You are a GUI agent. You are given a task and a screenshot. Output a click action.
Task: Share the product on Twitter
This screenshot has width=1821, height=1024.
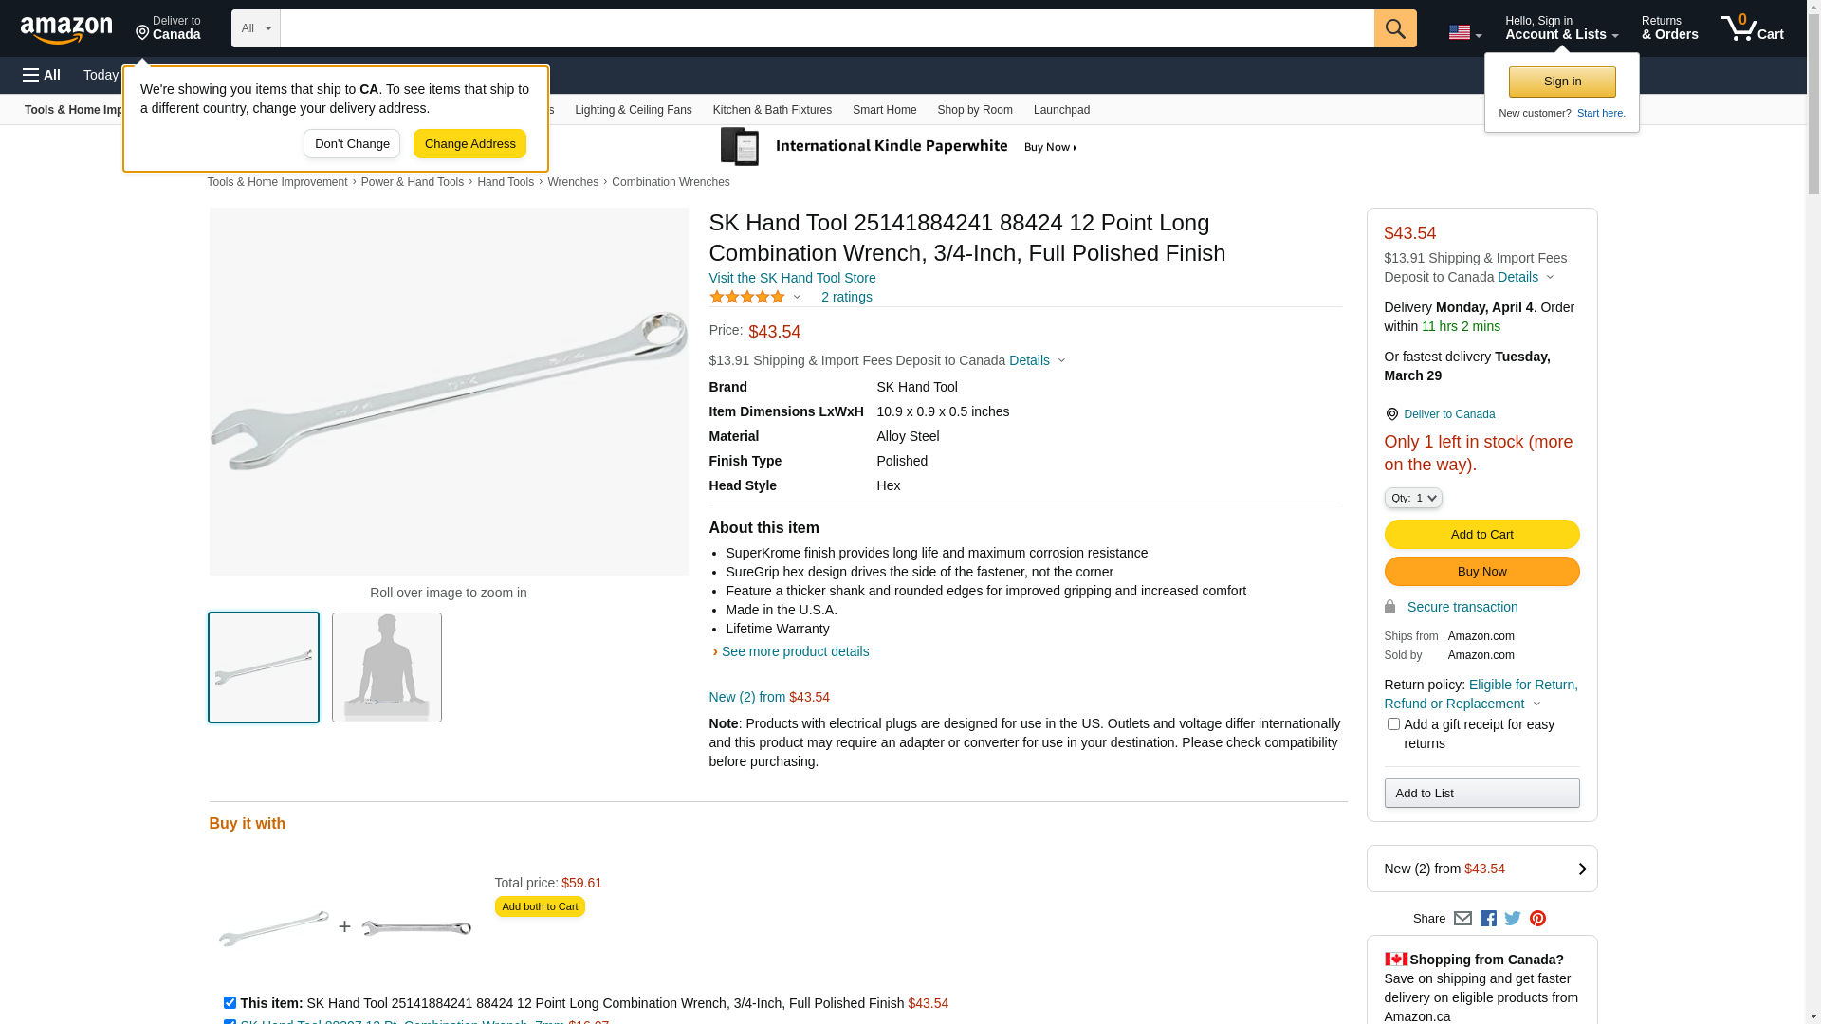point(1513,918)
